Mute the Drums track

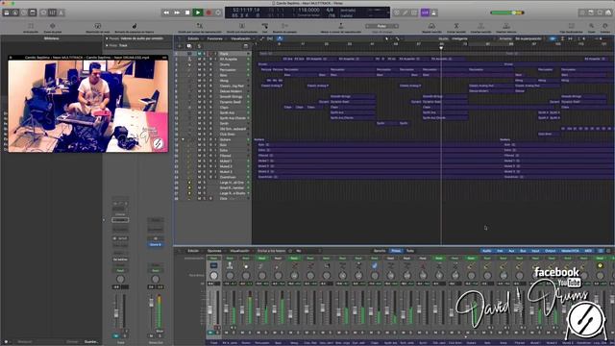[199, 64]
